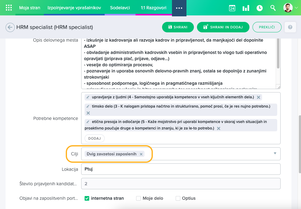Open the calendar icon in top bar
The height and width of the screenshot is (209, 301).
click(x=232, y=8)
